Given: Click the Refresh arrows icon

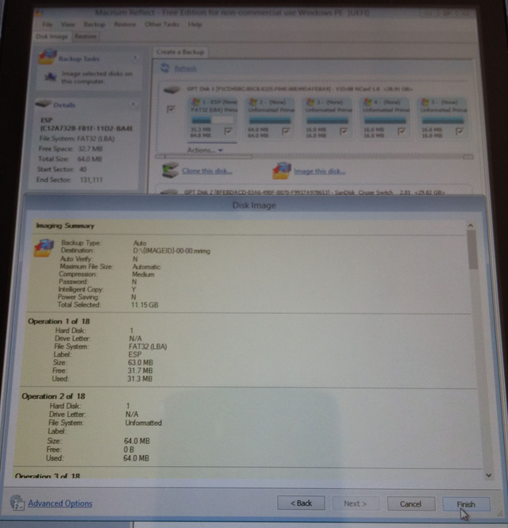Looking at the screenshot, I should [165, 68].
